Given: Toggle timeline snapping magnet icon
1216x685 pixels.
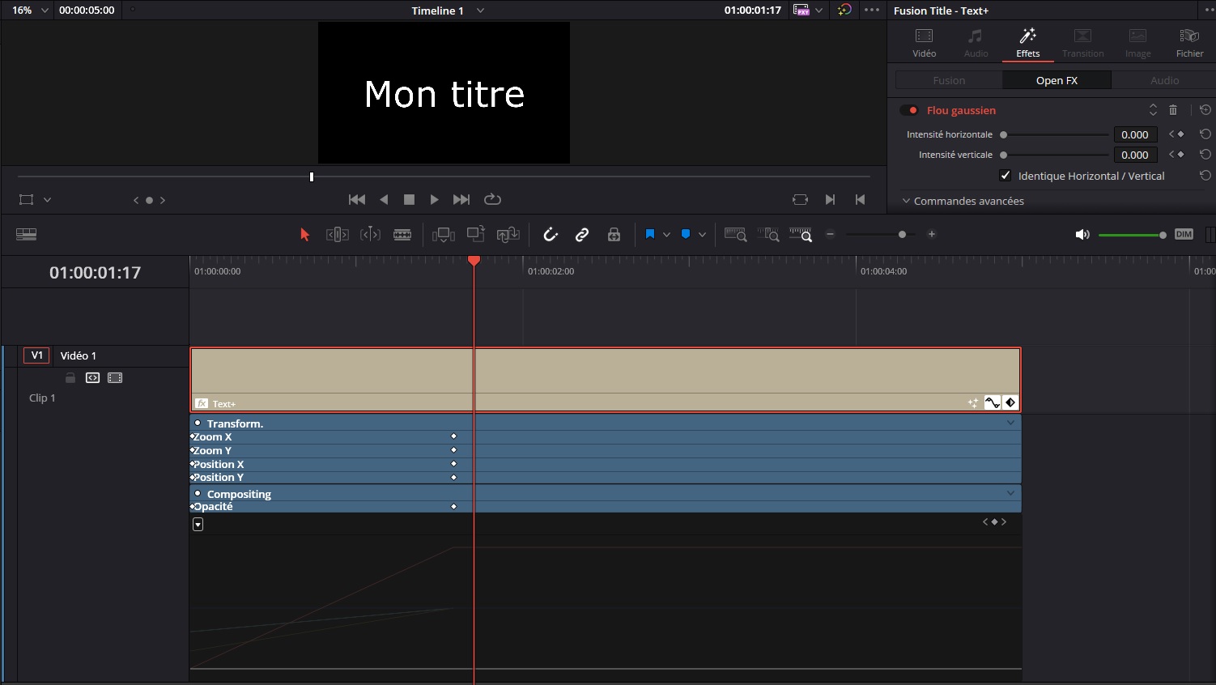Looking at the screenshot, I should 551,235.
